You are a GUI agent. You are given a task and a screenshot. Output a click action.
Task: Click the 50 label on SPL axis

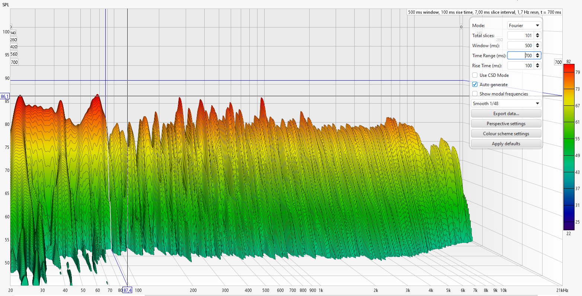[7, 263]
